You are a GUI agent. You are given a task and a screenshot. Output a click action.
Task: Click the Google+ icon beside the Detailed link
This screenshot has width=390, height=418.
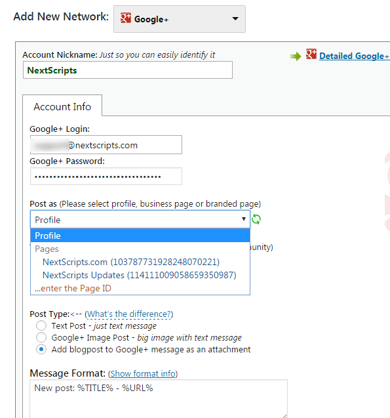coord(311,54)
